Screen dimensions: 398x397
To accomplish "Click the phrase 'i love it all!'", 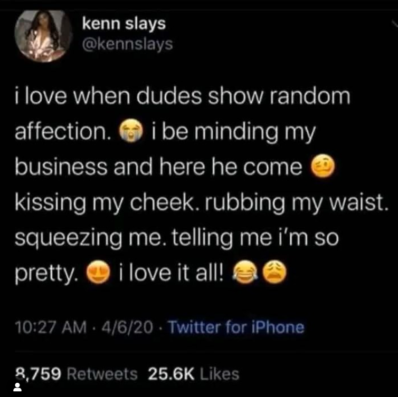I will (172, 273).
